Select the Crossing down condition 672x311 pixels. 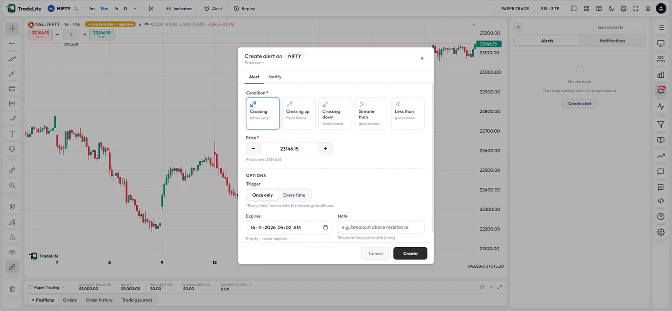click(x=335, y=113)
